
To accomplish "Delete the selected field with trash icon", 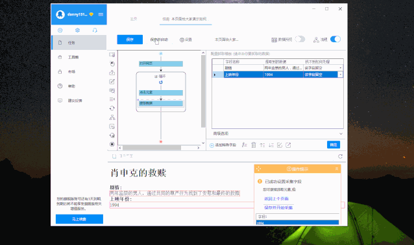I will coord(254,145).
